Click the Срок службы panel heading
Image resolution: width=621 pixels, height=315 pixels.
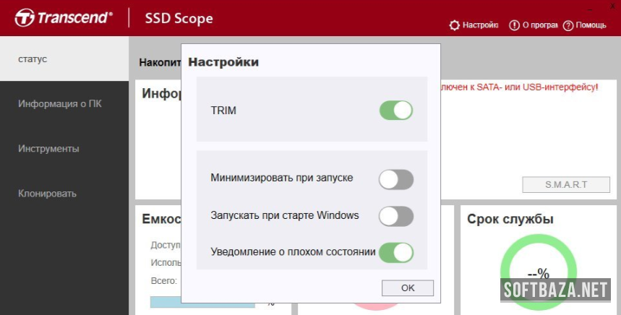point(510,219)
